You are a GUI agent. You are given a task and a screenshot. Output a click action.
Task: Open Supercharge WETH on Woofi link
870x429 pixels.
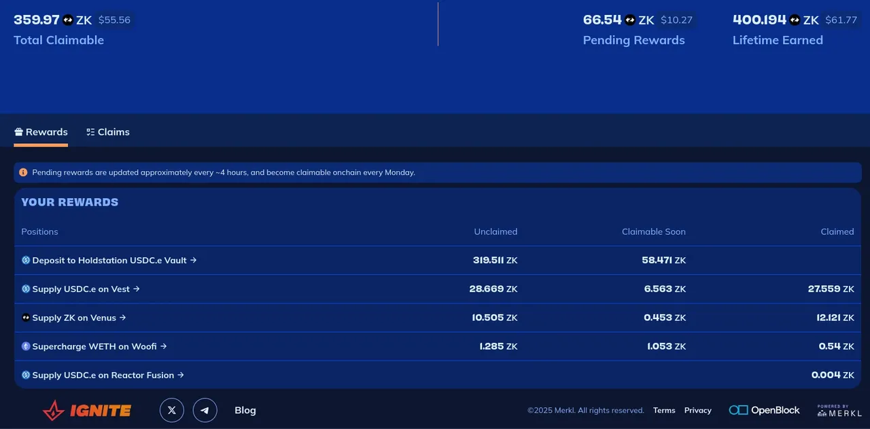(99, 346)
